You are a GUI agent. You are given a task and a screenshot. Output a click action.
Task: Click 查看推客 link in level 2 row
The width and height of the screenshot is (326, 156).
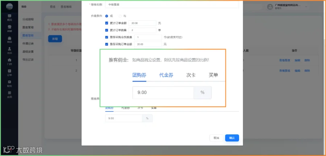tap(285, 71)
